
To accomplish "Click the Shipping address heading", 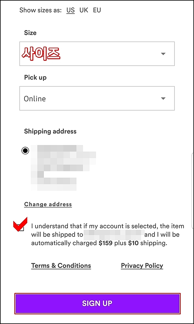I will coord(50,131).
